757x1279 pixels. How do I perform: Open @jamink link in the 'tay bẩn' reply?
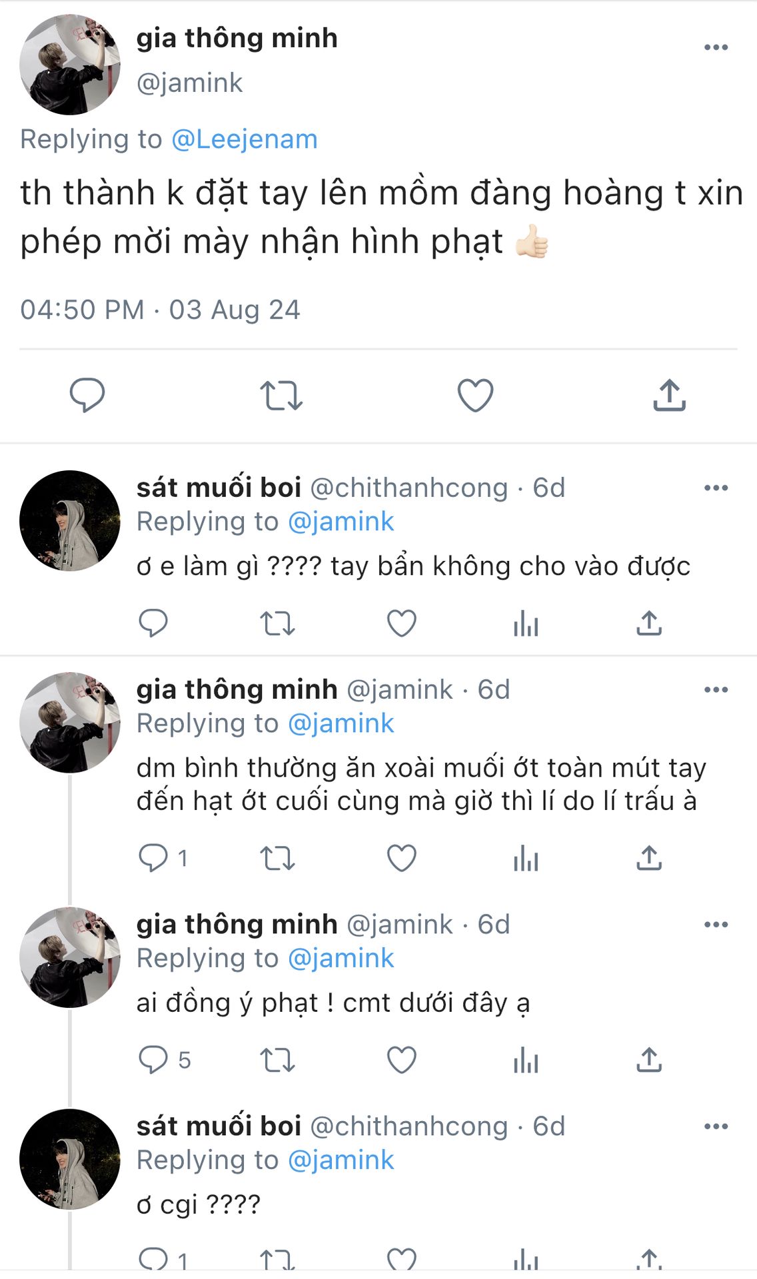[x=341, y=522]
